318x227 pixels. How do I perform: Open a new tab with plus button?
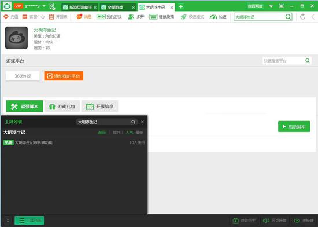[181, 7]
